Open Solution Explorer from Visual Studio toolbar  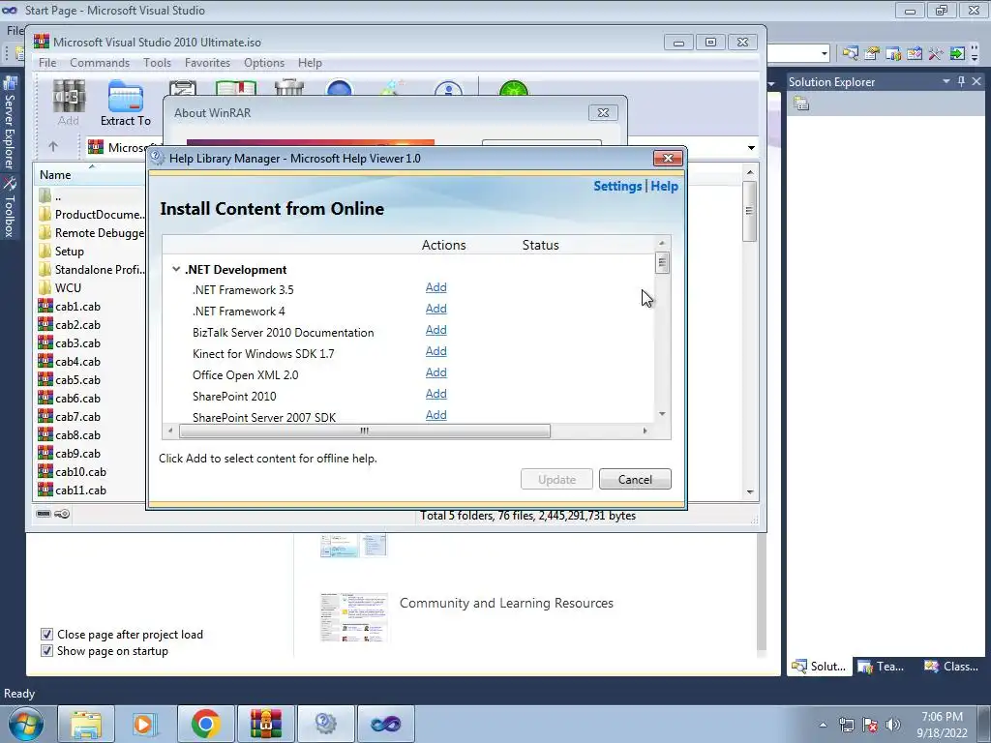[x=850, y=54]
